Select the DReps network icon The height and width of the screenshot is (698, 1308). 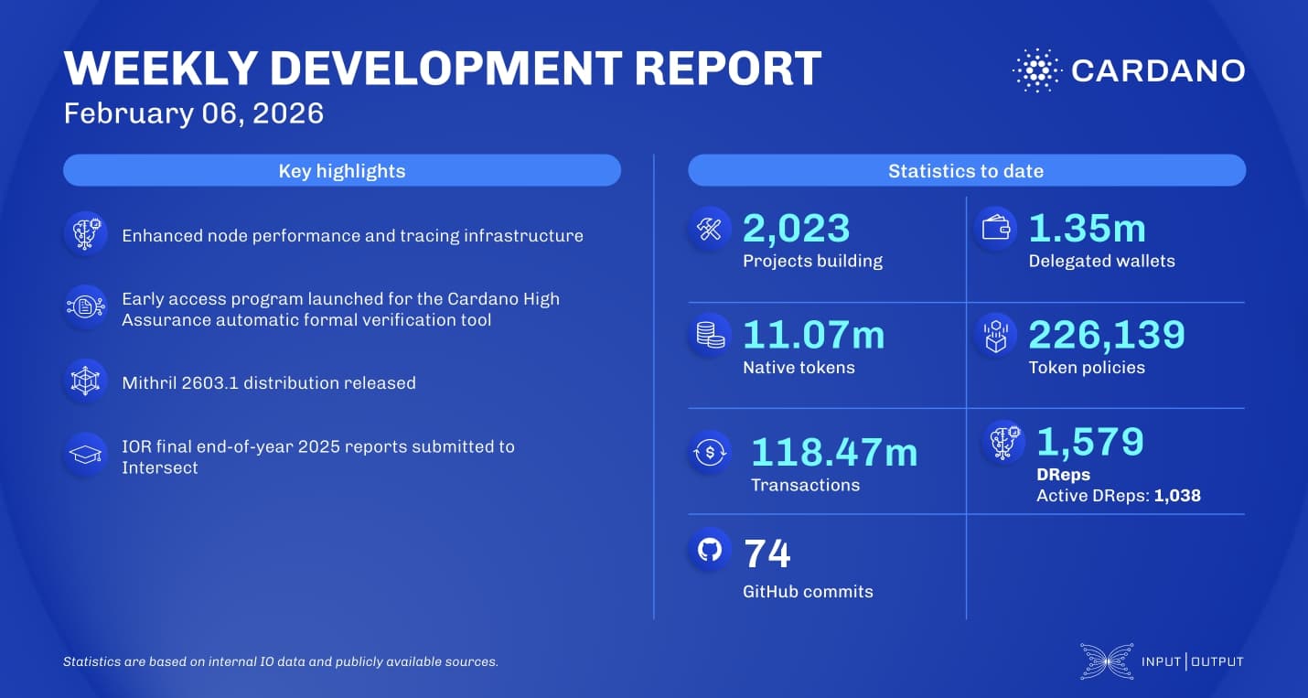pyautogui.click(x=1003, y=443)
